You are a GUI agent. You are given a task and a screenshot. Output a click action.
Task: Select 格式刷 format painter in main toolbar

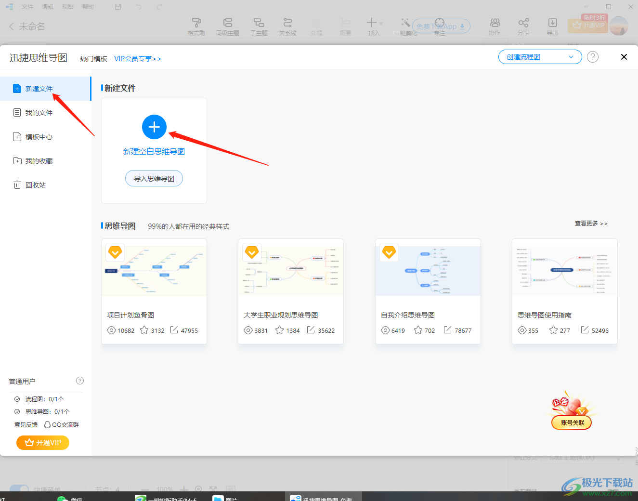(x=196, y=26)
